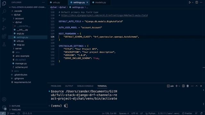Click the djchat breadcrumb at the path start
Image resolution: width=205 pixels, height=115 pixels.
[53, 7]
